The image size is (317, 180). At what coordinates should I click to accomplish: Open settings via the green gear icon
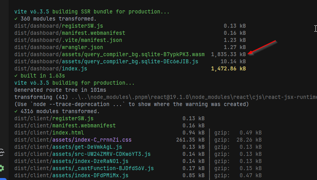[x=2, y=168]
